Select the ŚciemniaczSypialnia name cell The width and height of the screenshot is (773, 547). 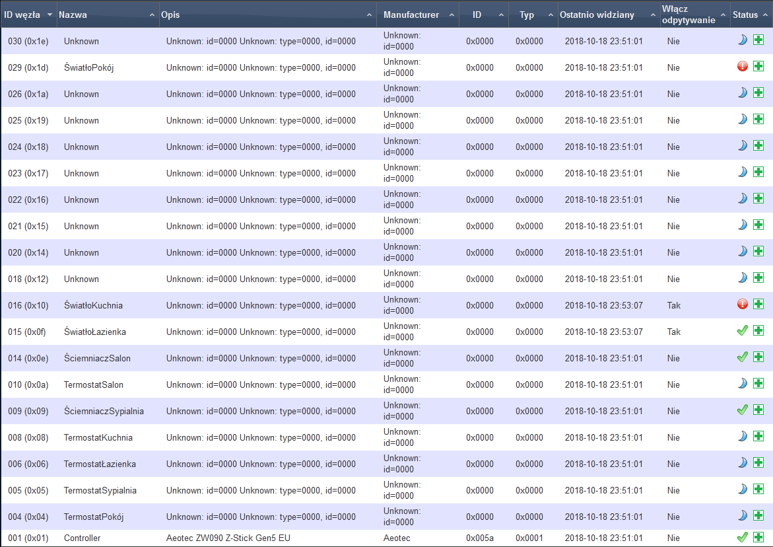click(x=104, y=412)
